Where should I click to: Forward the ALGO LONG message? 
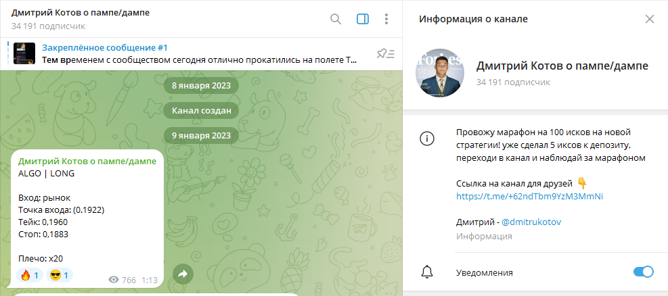click(183, 274)
